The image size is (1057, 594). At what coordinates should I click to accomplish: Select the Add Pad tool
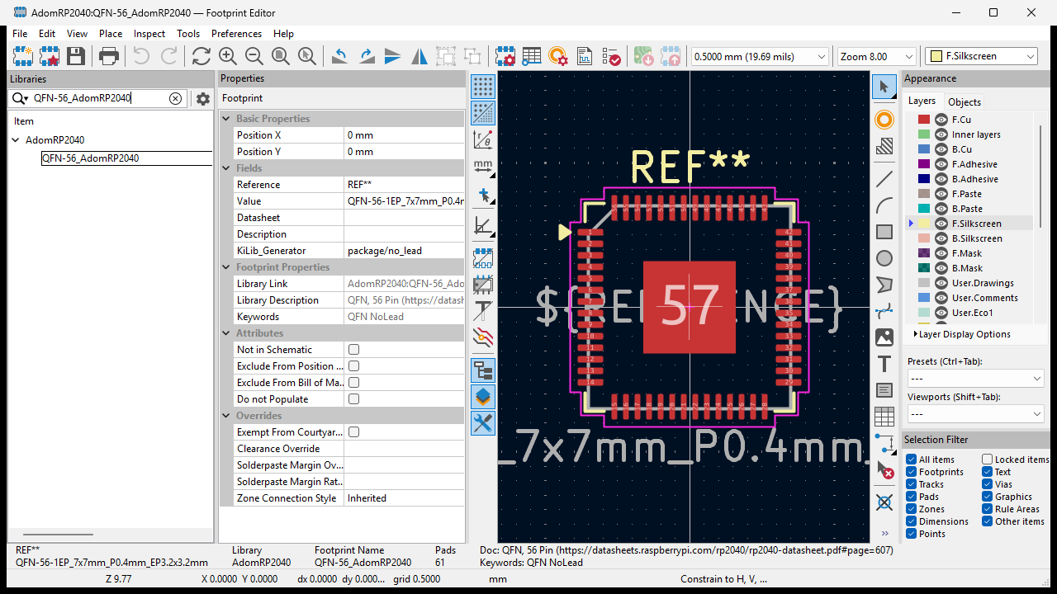click(884, 120)
